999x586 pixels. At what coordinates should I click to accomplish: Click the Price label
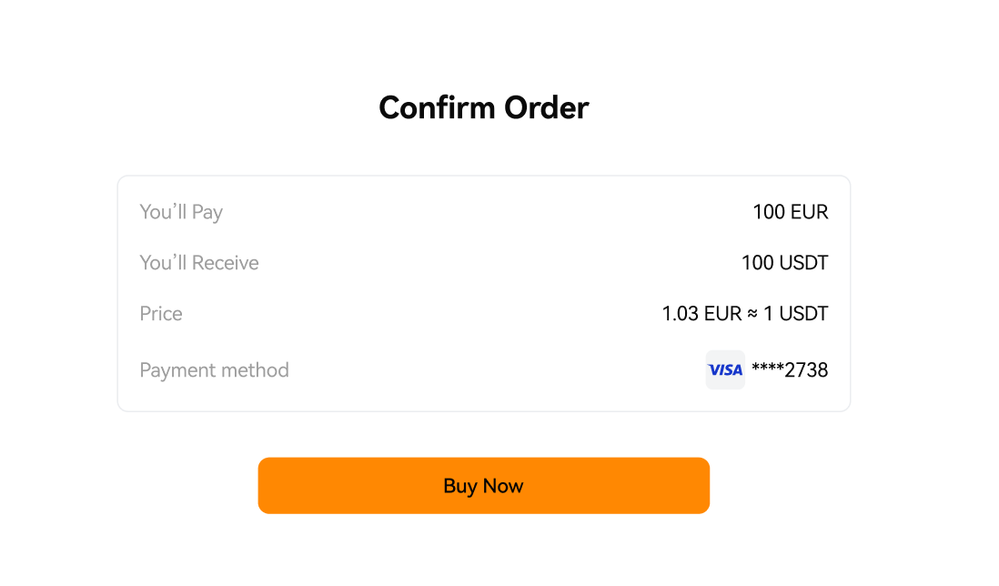tap(160, 314)
